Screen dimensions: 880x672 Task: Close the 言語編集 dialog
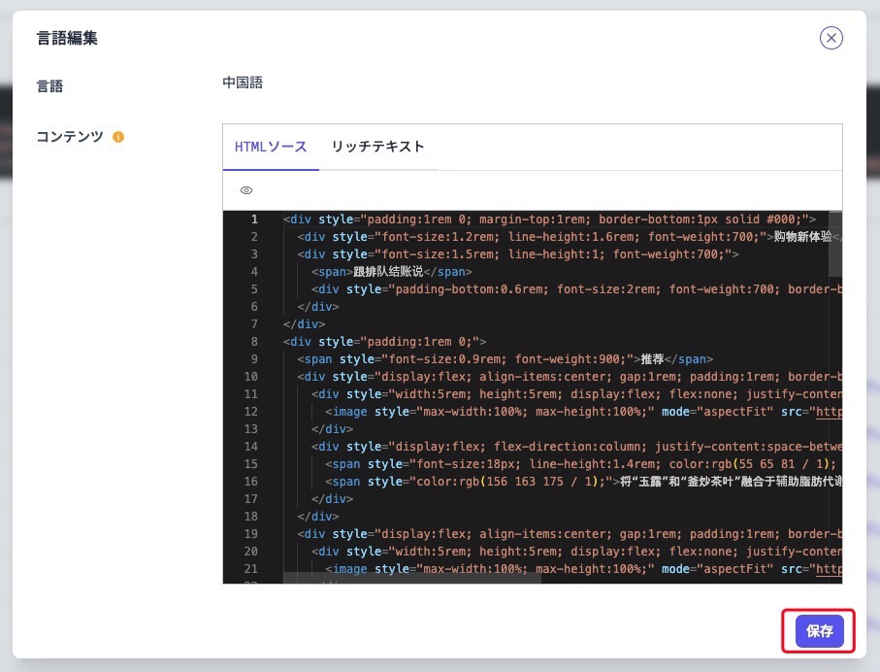[x=831, y=38]
